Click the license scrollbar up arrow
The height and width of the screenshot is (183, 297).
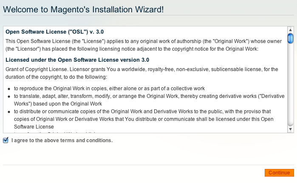click(x=290, y=30)
